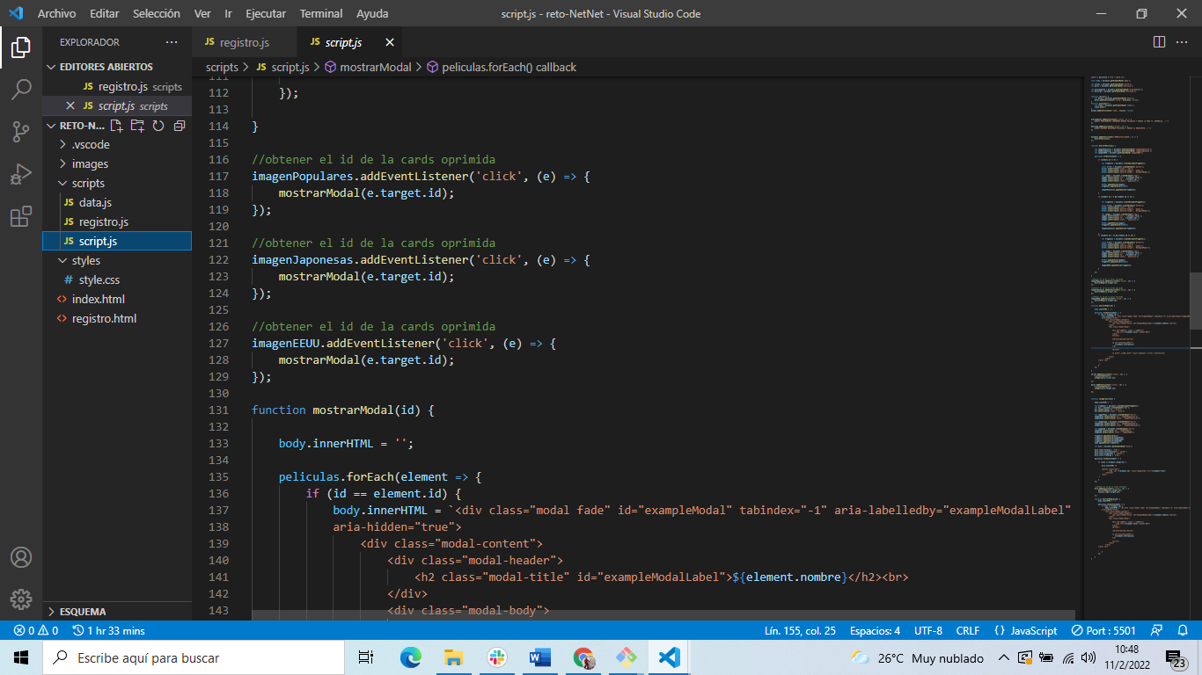Close the script.js editor tab
Image resolution: width=1202 pixels, height=675 pixels.
(389, 42)
